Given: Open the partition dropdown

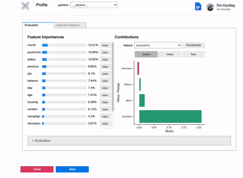Looking at the screenshot, I should (94, 5).
